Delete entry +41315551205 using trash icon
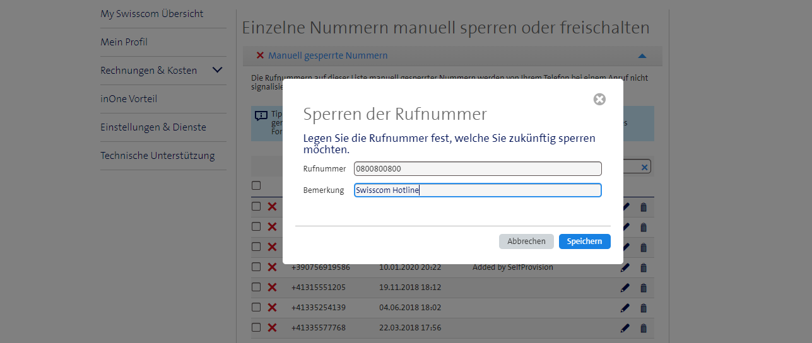The image size is (812, 343). (x=644, y=288)
